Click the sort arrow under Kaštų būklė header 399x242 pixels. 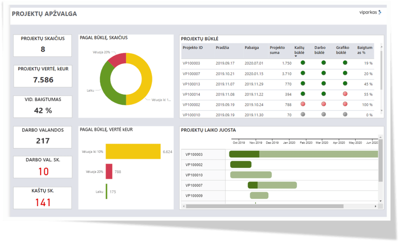[296, 57]
